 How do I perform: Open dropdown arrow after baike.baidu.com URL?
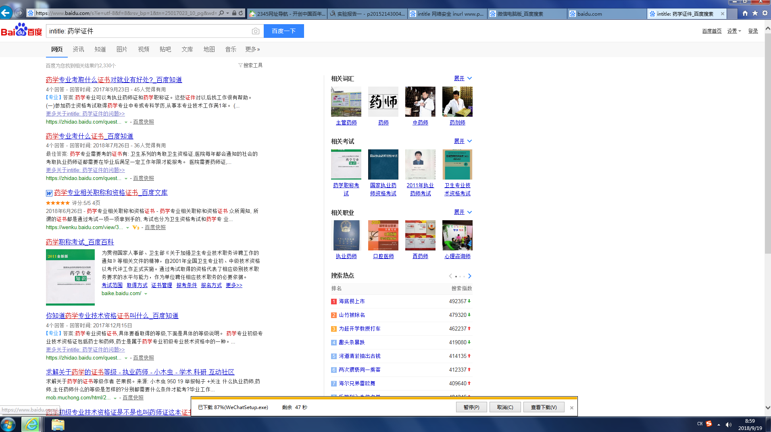coord(146,294)
